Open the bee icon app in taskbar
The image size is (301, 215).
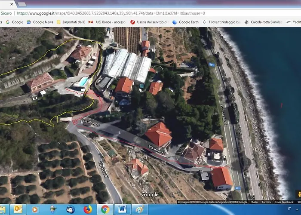(x=53, y=209)
